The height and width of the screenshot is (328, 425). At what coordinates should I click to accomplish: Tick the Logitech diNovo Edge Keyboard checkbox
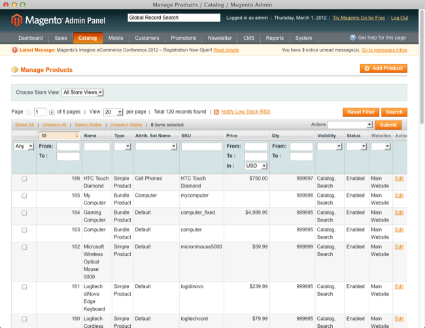click(x=24, y=287)
